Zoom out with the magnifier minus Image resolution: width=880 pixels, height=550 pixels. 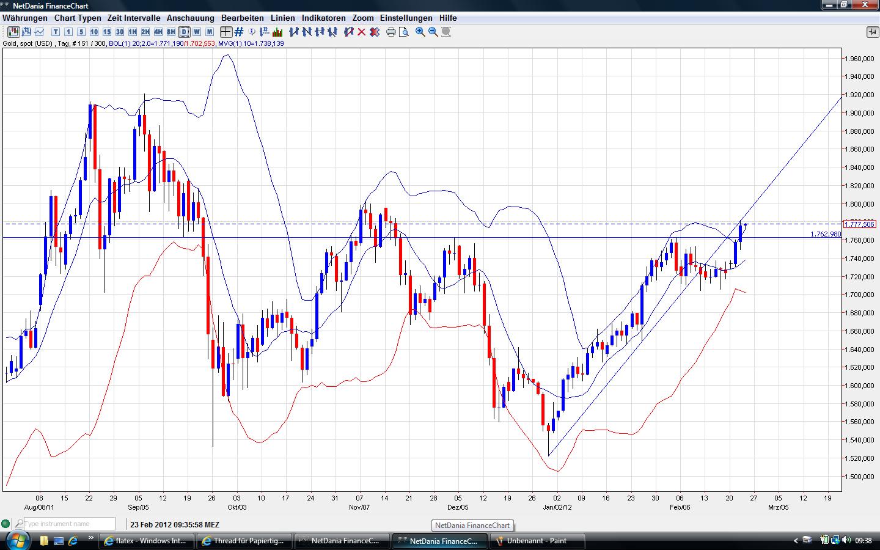433,32
